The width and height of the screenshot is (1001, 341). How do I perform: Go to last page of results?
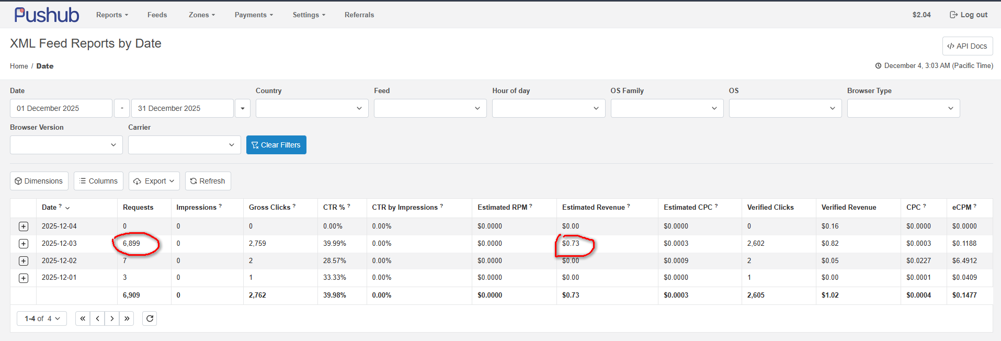(127, 319)
